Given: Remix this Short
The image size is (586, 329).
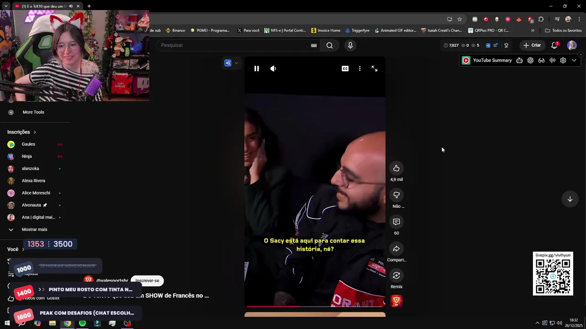Looking at the screenshot, I should tap(396, 276).
